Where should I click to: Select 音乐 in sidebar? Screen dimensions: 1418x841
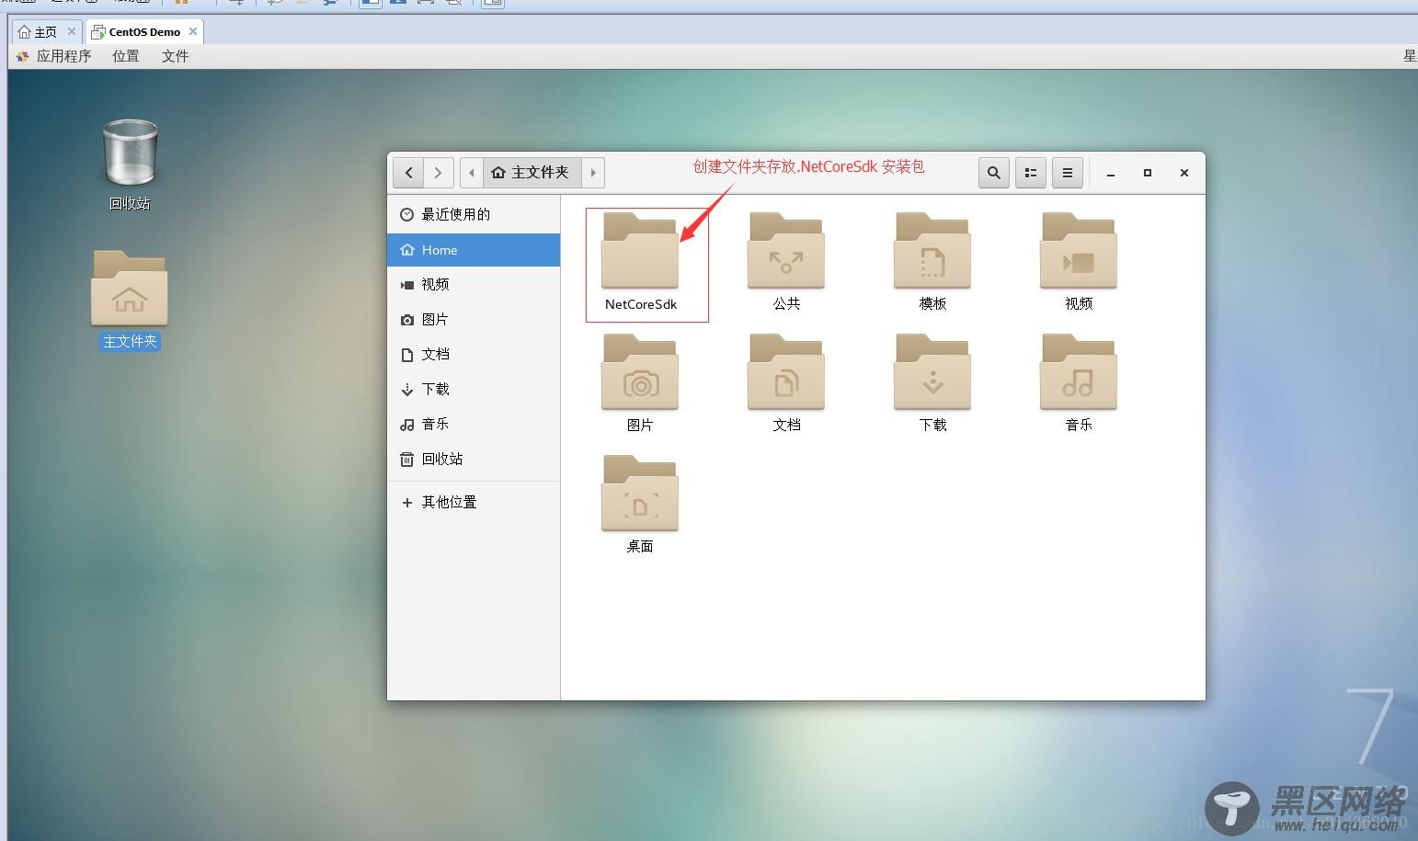click(x=474, y=424)
